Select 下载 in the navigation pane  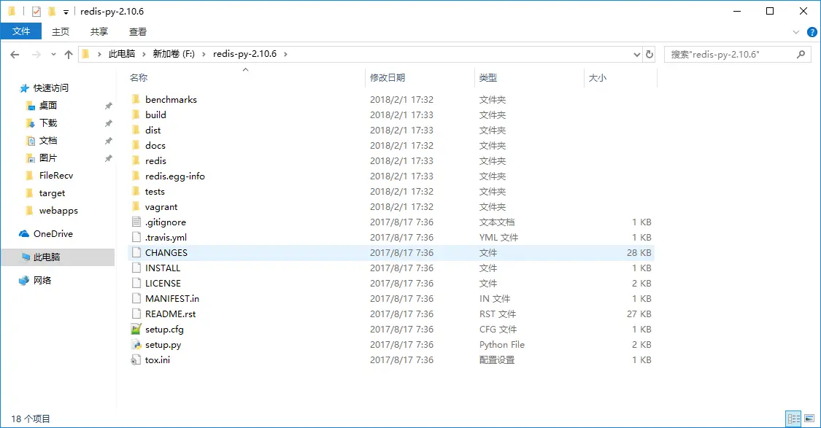(47, 123)
